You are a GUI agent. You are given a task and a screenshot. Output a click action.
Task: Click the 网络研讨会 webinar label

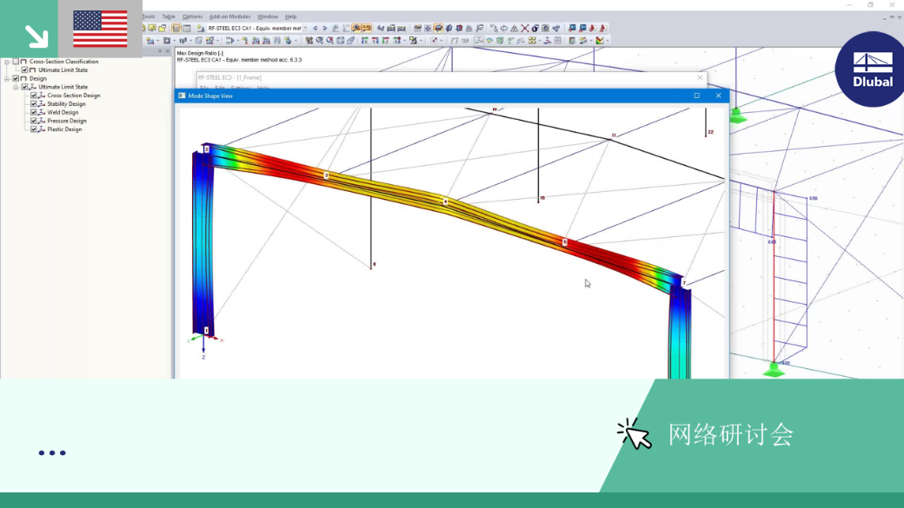(x=731, y=434)
